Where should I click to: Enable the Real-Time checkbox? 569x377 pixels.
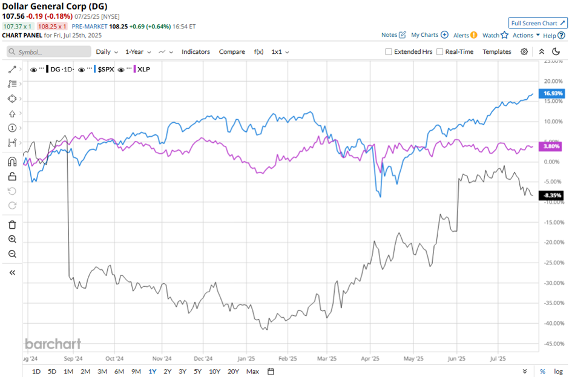440,52
